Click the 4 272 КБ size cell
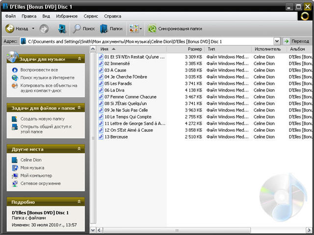 193,123
